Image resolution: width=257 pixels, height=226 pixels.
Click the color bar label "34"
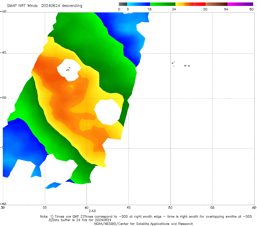tap(174, 9)
